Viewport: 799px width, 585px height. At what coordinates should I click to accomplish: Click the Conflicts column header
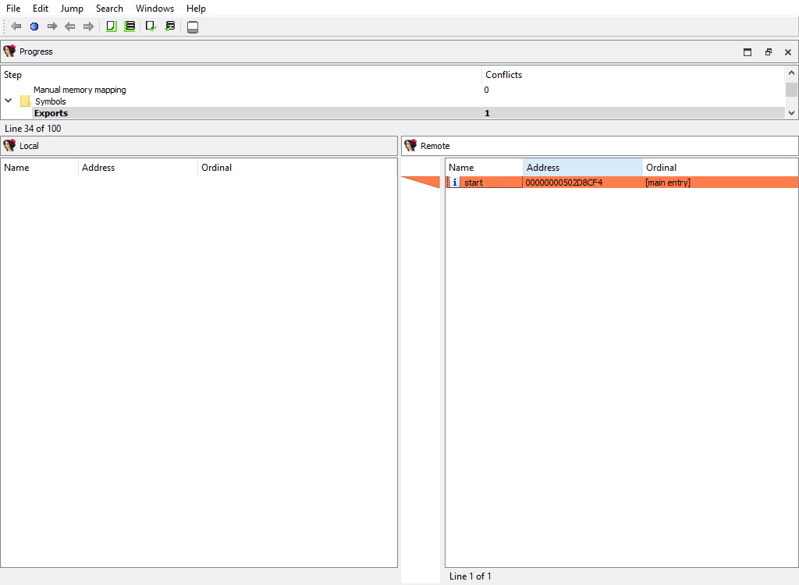(504, 75)
